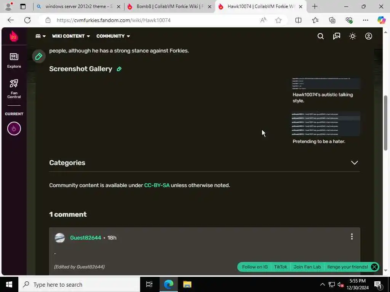
Task: Open Explore in Fandom sidebar
Action: click(x=14, y=60)
